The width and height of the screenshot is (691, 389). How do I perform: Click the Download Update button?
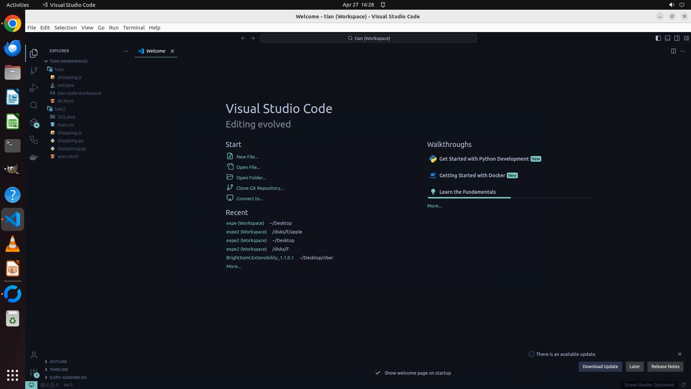coord(600,366)
